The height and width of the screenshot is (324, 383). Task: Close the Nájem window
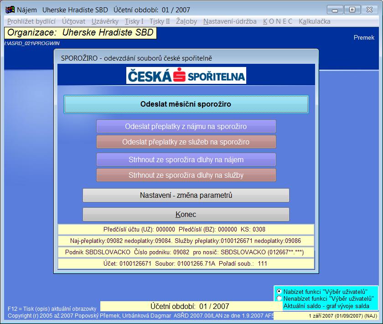point(369,10)
